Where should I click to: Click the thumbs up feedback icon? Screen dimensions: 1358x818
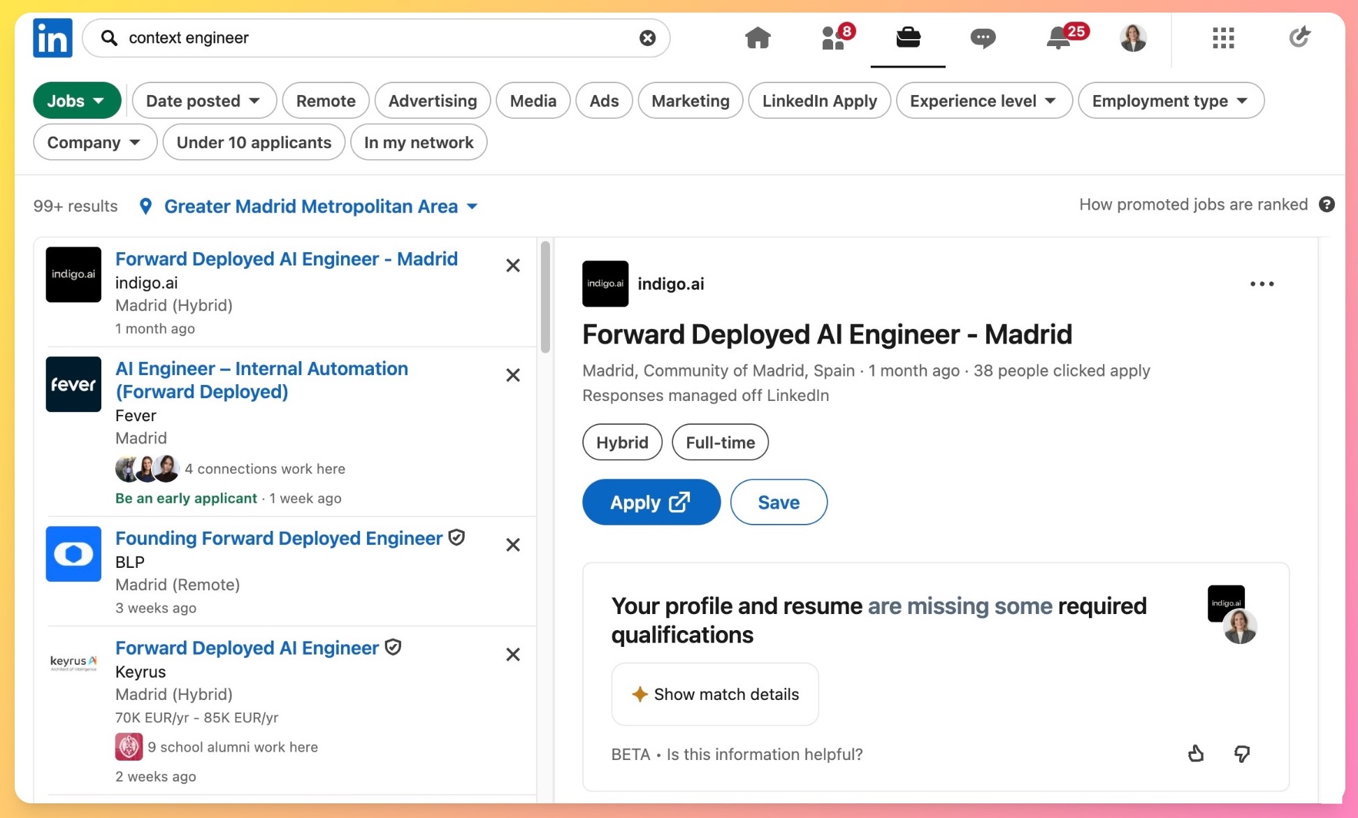[1196, 754]
